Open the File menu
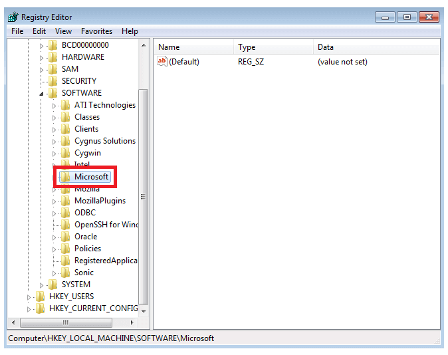The width and height of the screenshot is (448, 355). tap(17, 31)
